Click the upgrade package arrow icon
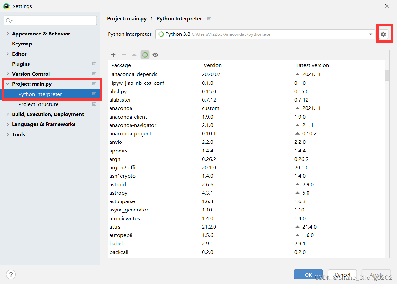 134,55
